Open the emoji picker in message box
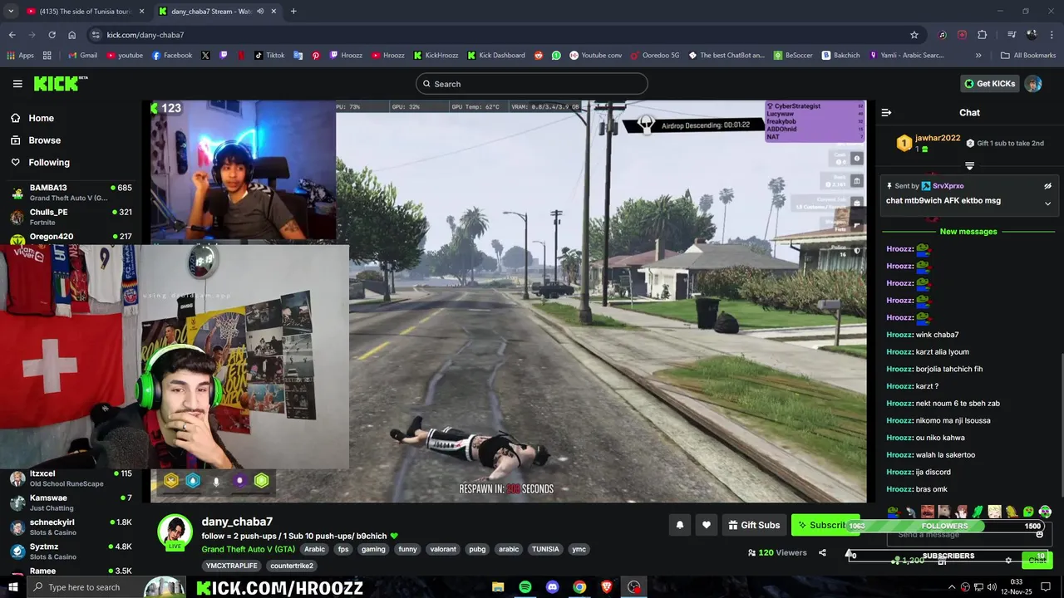The image size is (1064, 598). tap(1039, 534)
